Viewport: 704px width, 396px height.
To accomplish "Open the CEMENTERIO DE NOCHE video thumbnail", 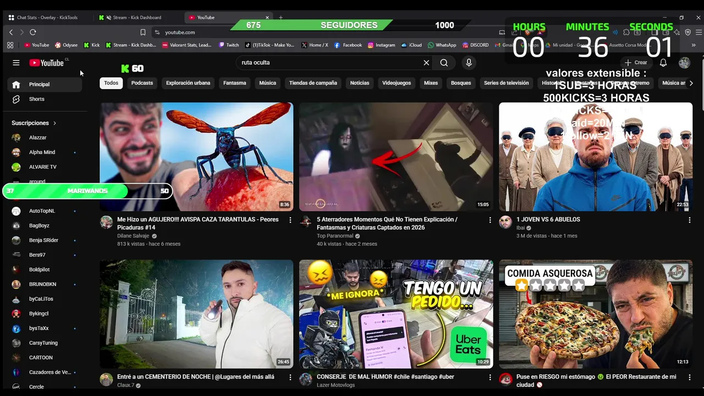I will pyautogui.click(x=196, y=314).
